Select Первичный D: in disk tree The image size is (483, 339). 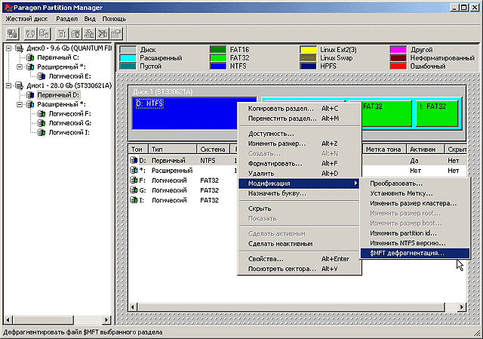point(58,95)
